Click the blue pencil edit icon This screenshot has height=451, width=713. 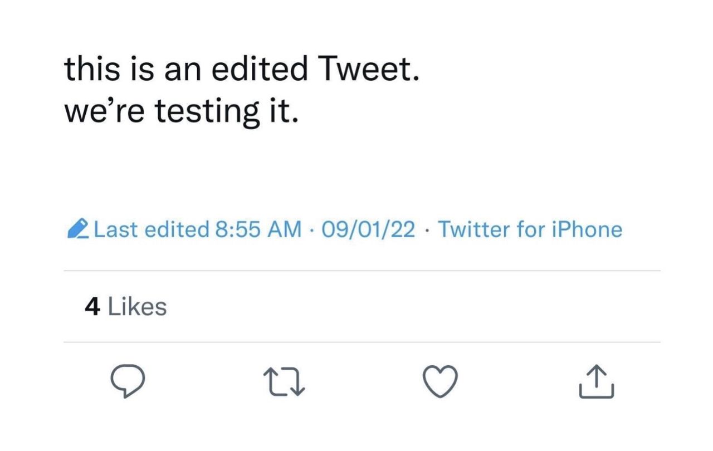tap(79, 229)
